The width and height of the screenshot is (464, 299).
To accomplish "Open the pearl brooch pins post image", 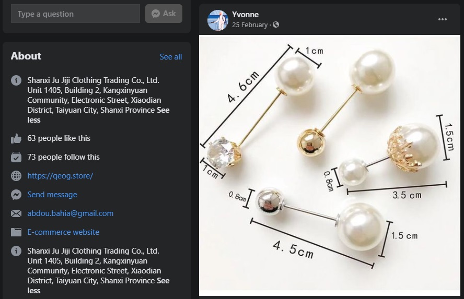I will click(329, 162).
